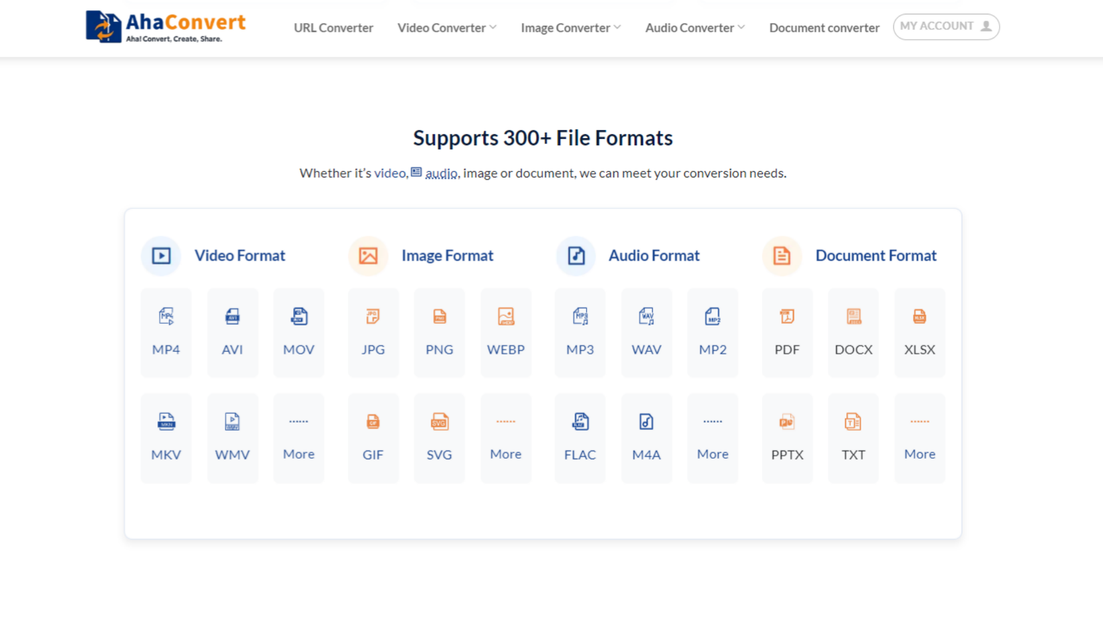
Task: Select the SVG image icon
Action: pos(439,421)
